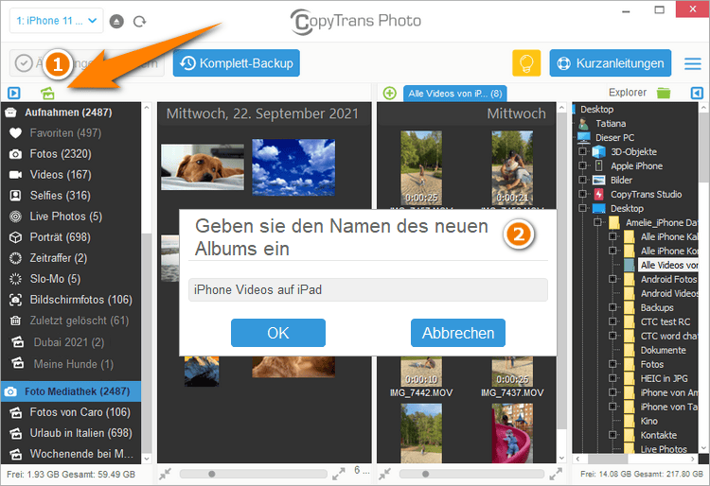
Task: Click the Porträt cube icon
Action: click(x=15, y=237)
